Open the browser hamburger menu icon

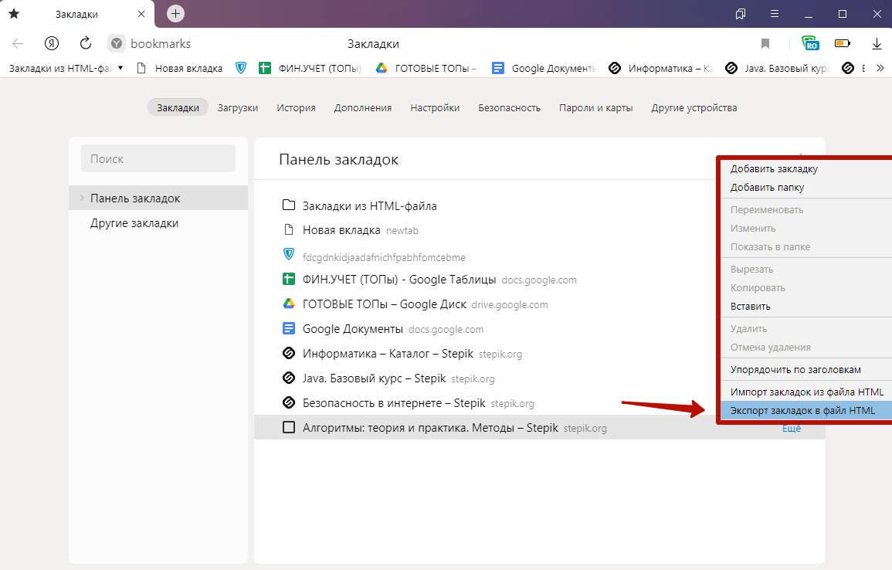775,14
